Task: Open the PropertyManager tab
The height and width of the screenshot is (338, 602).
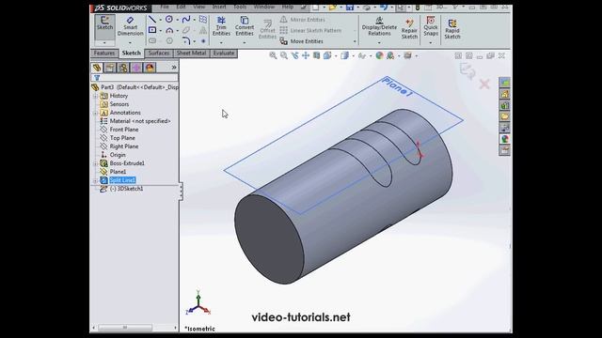Action: tap(110, 68)
